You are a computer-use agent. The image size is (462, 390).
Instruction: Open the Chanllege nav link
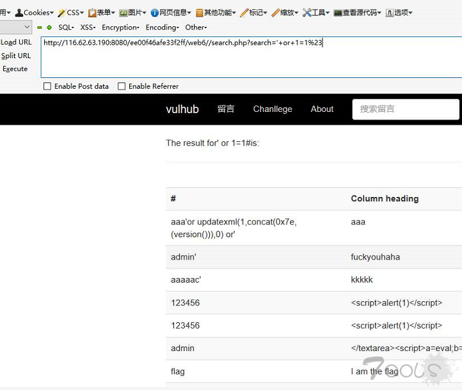click(273, 109)
